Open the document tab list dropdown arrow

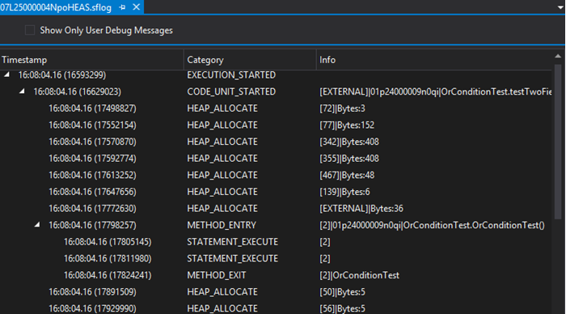point(560,7)
